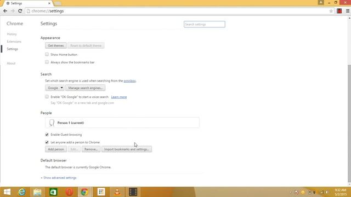This screenshot has width=351, height=197.
Task: Click the Add person button
Action: (x=56, y=149)
